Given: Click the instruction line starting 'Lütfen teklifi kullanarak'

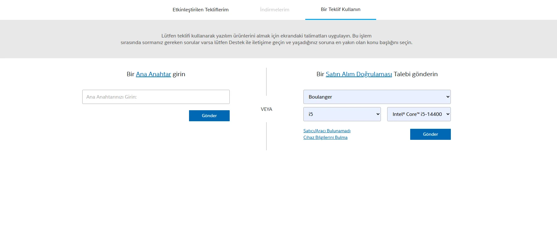Looking at the screenshot, I should [267, 36].
